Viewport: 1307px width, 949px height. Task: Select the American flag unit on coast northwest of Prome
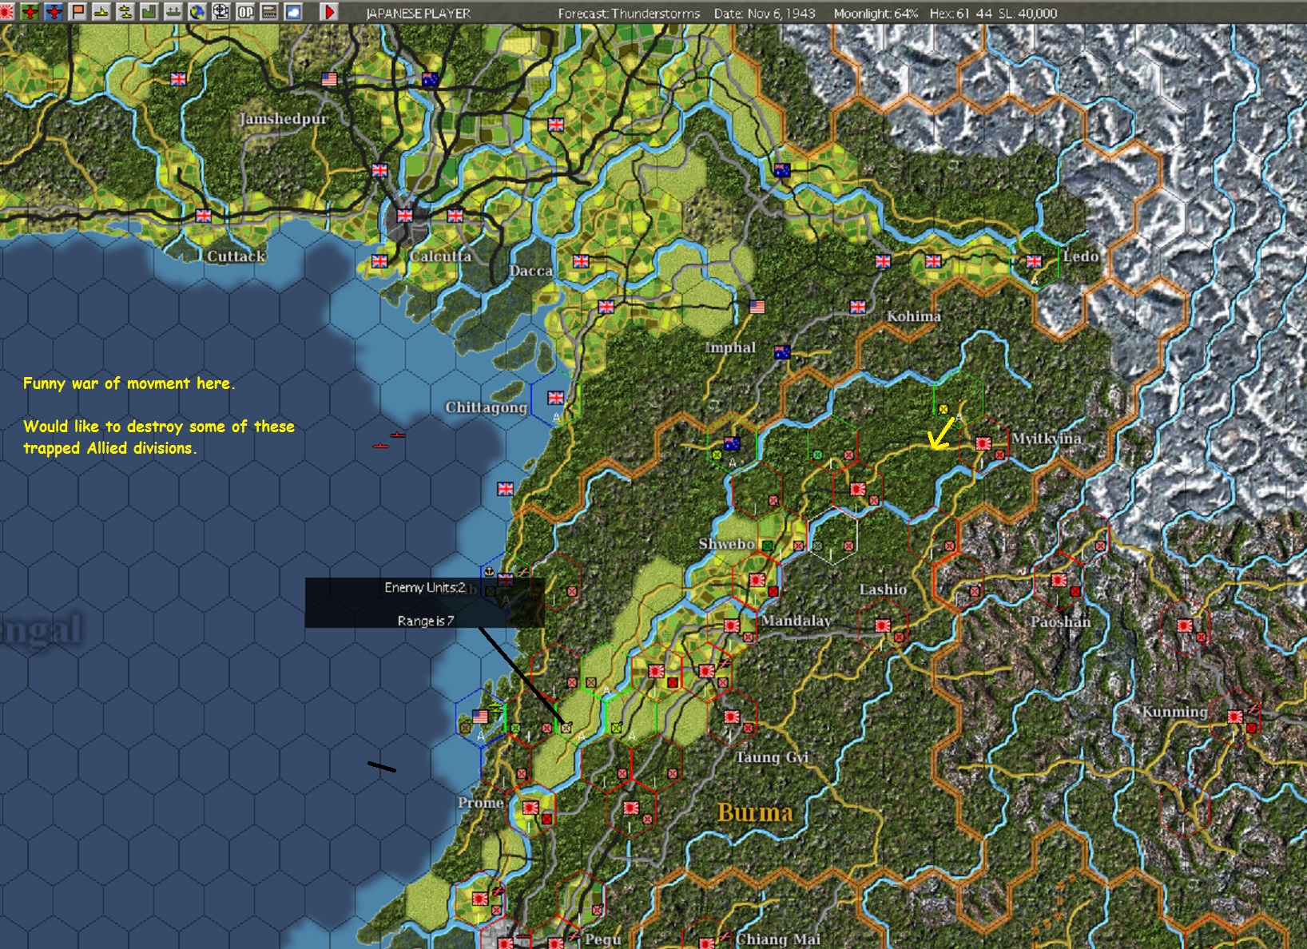pyautogui.click(x=480, y=717)
